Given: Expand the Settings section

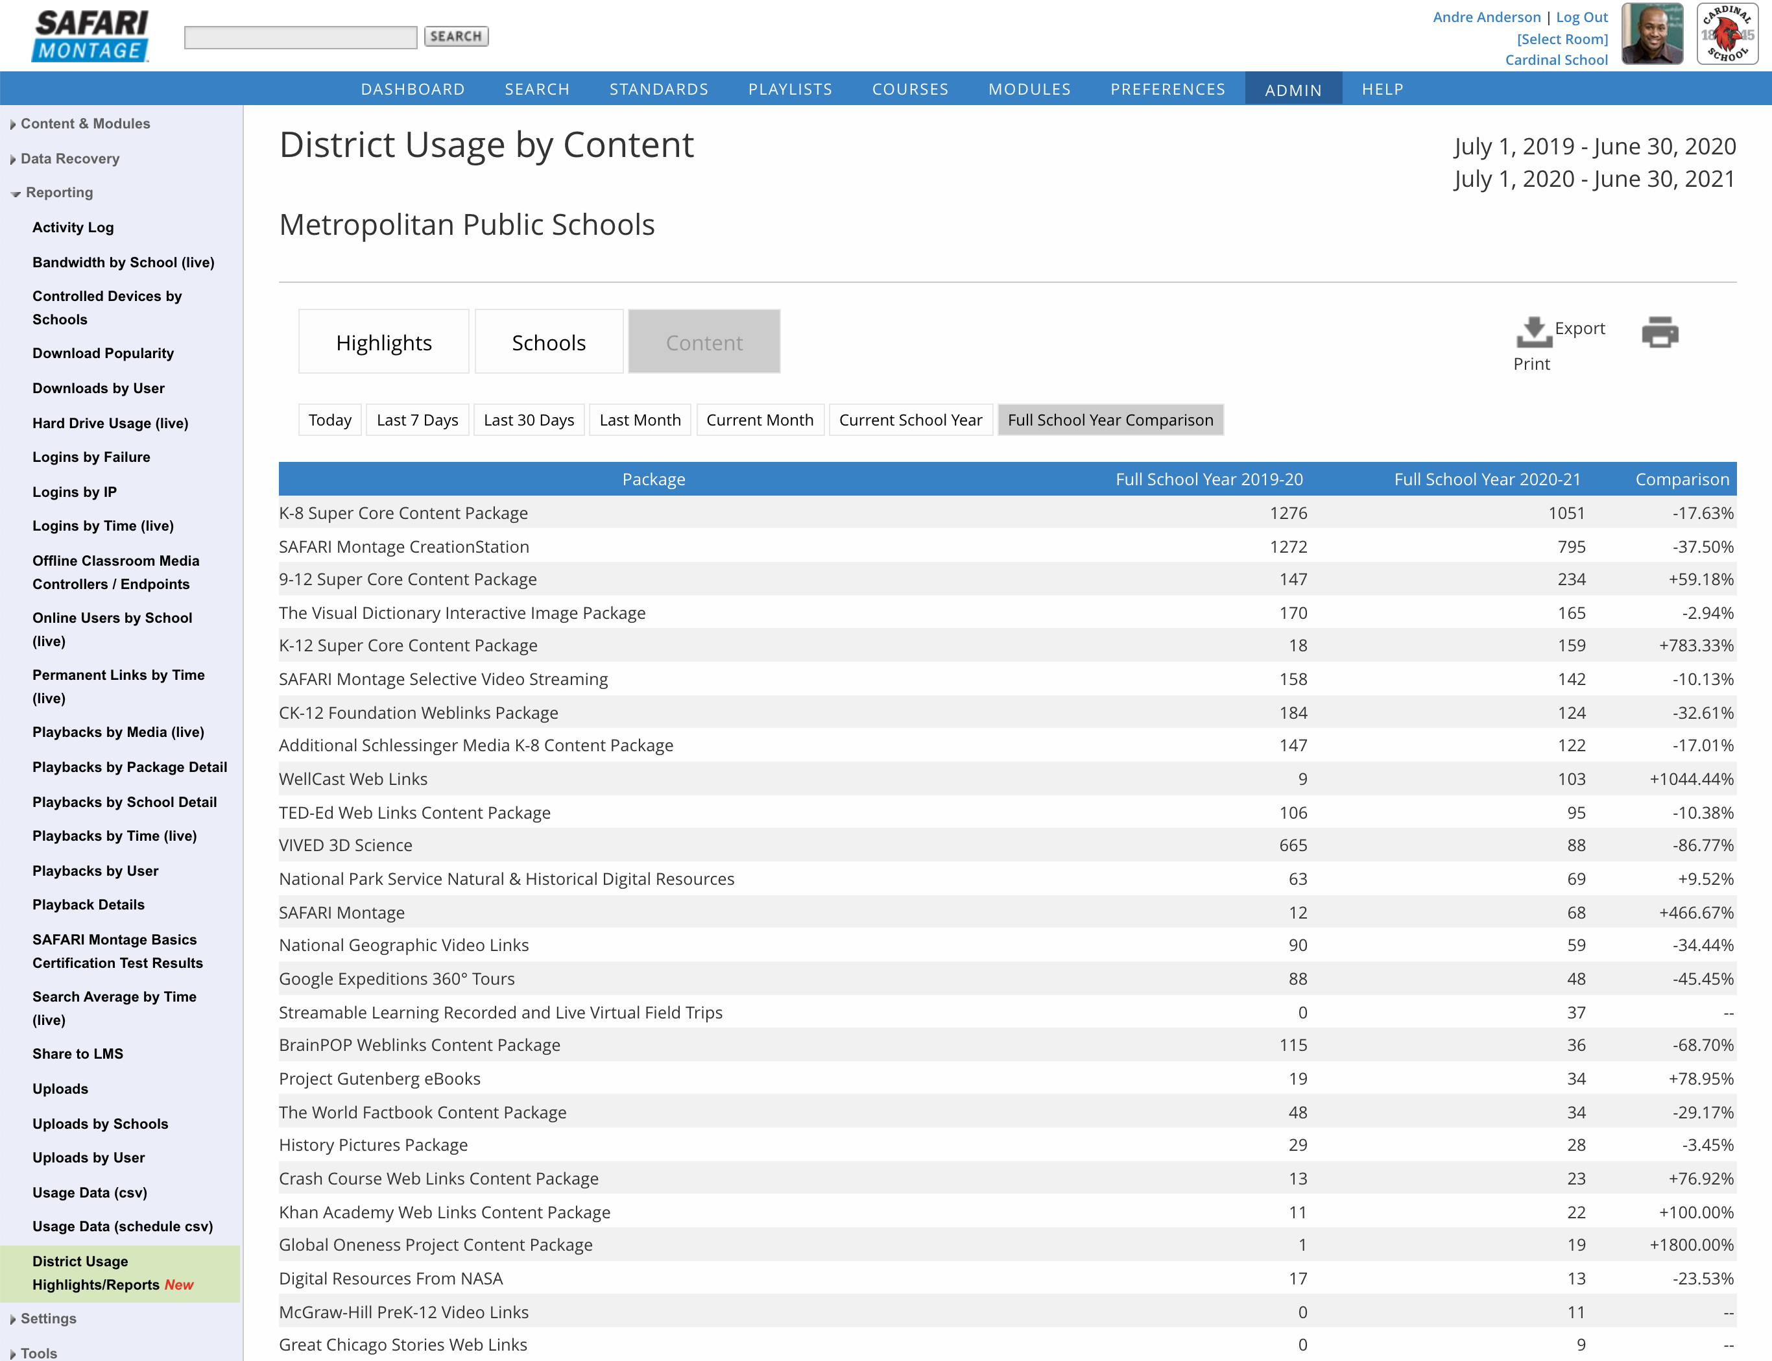Looking at the screenshot, I should [x=48, y=1318].
